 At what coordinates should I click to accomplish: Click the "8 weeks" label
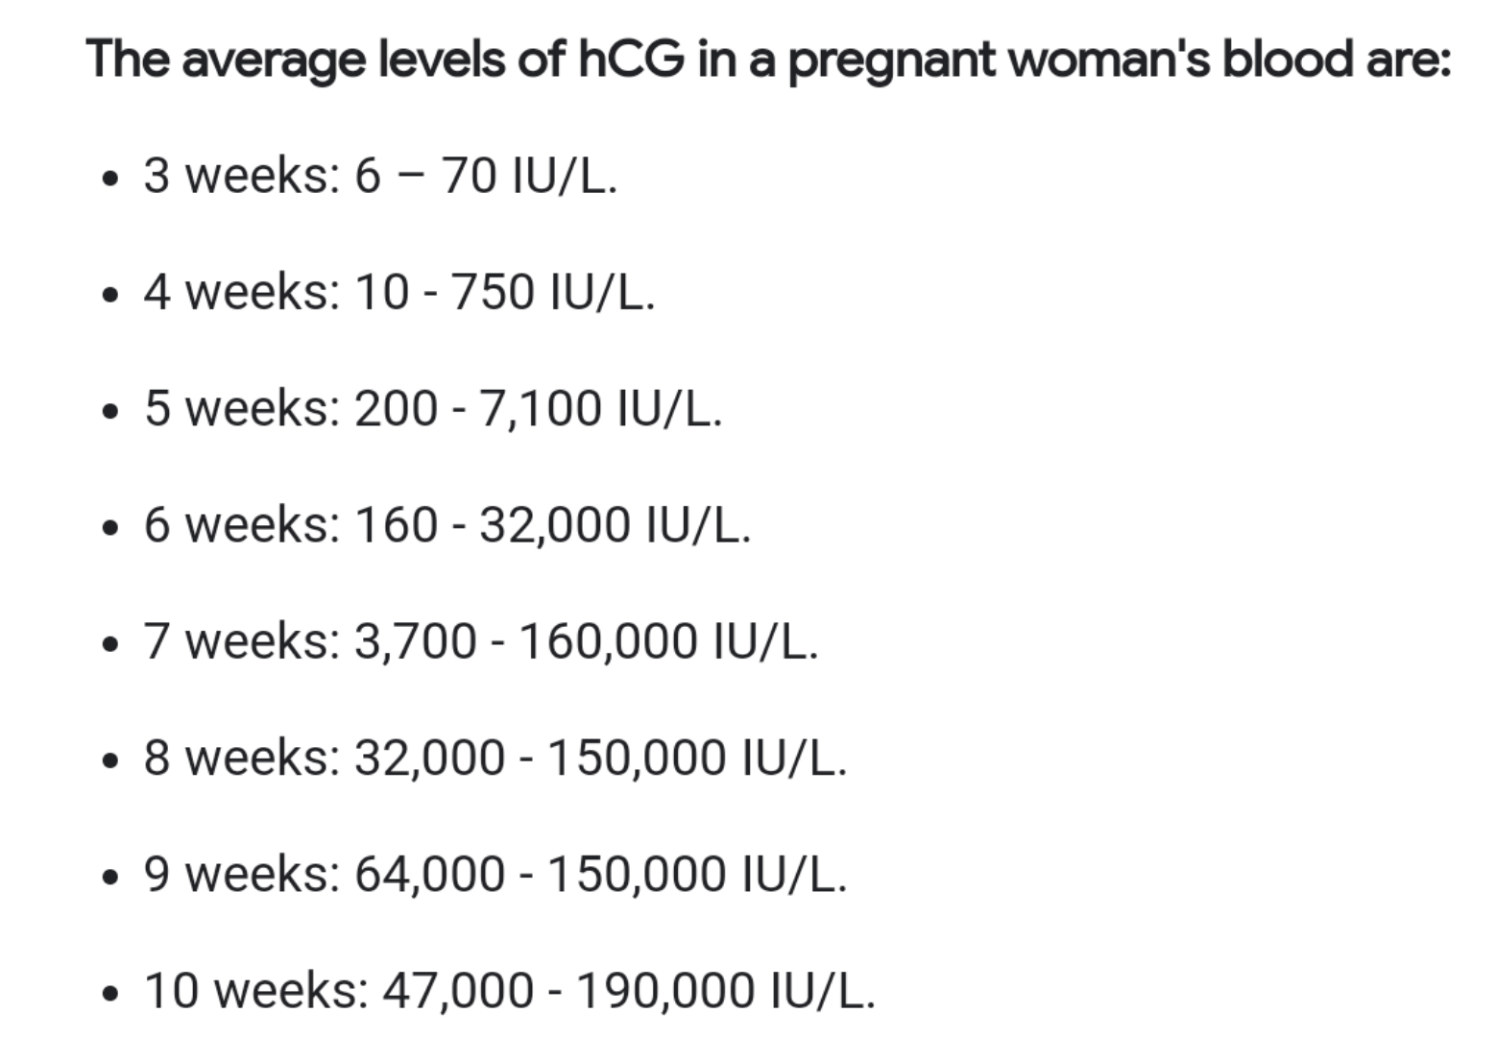pos(235,758)
